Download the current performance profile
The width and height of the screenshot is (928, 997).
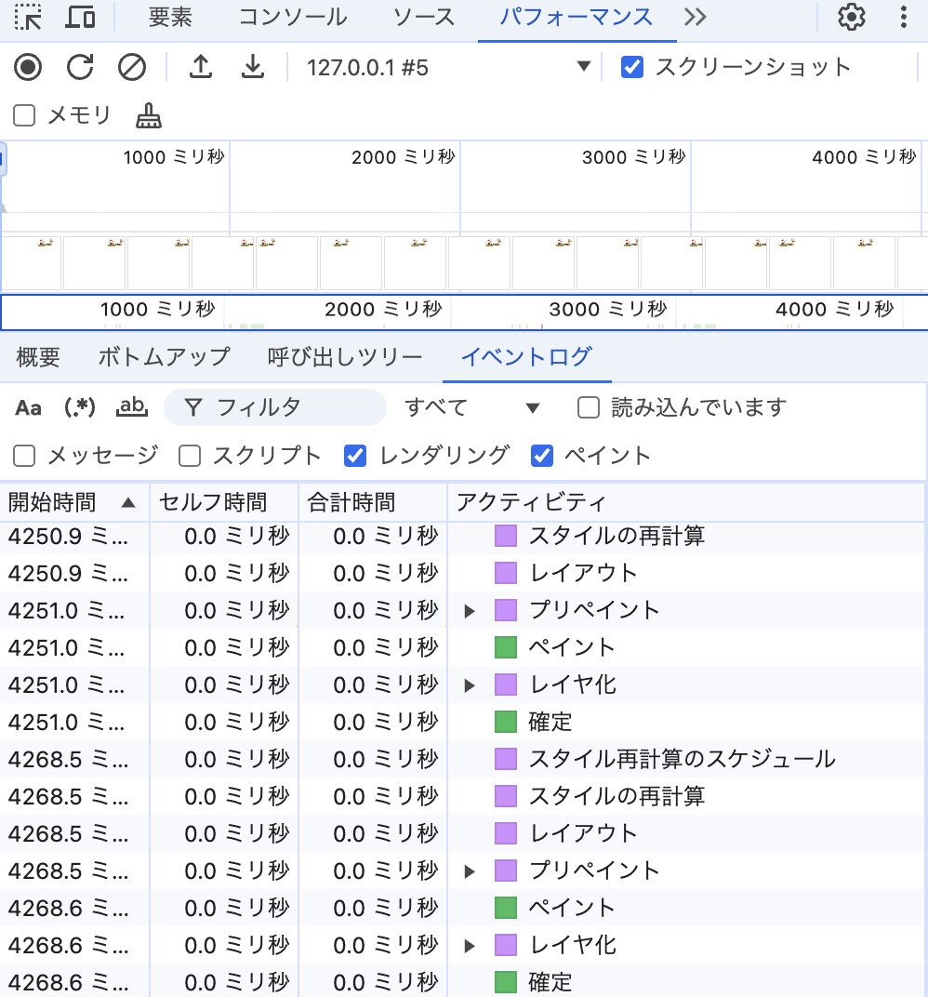[x=252, y=67]
